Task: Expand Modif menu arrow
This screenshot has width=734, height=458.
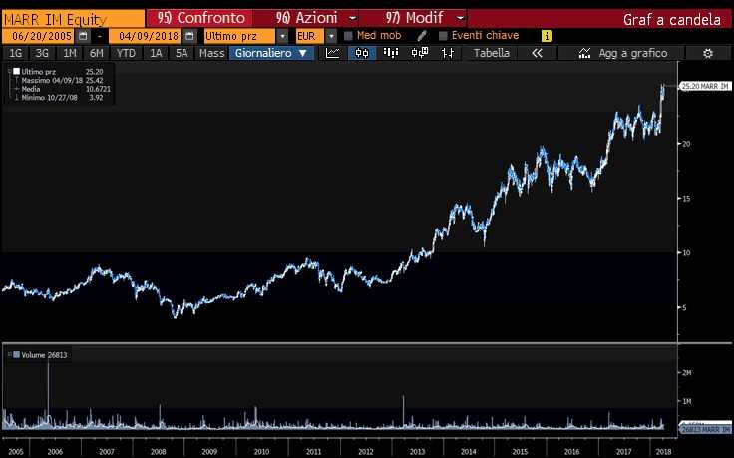Action: 460,19
